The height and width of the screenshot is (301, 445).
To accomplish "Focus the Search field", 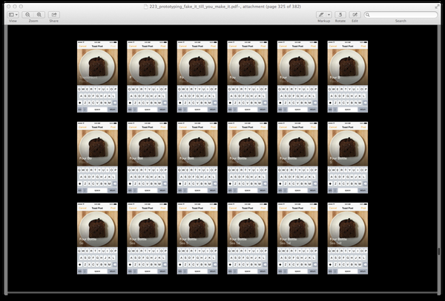I will [x=400, y=15].
